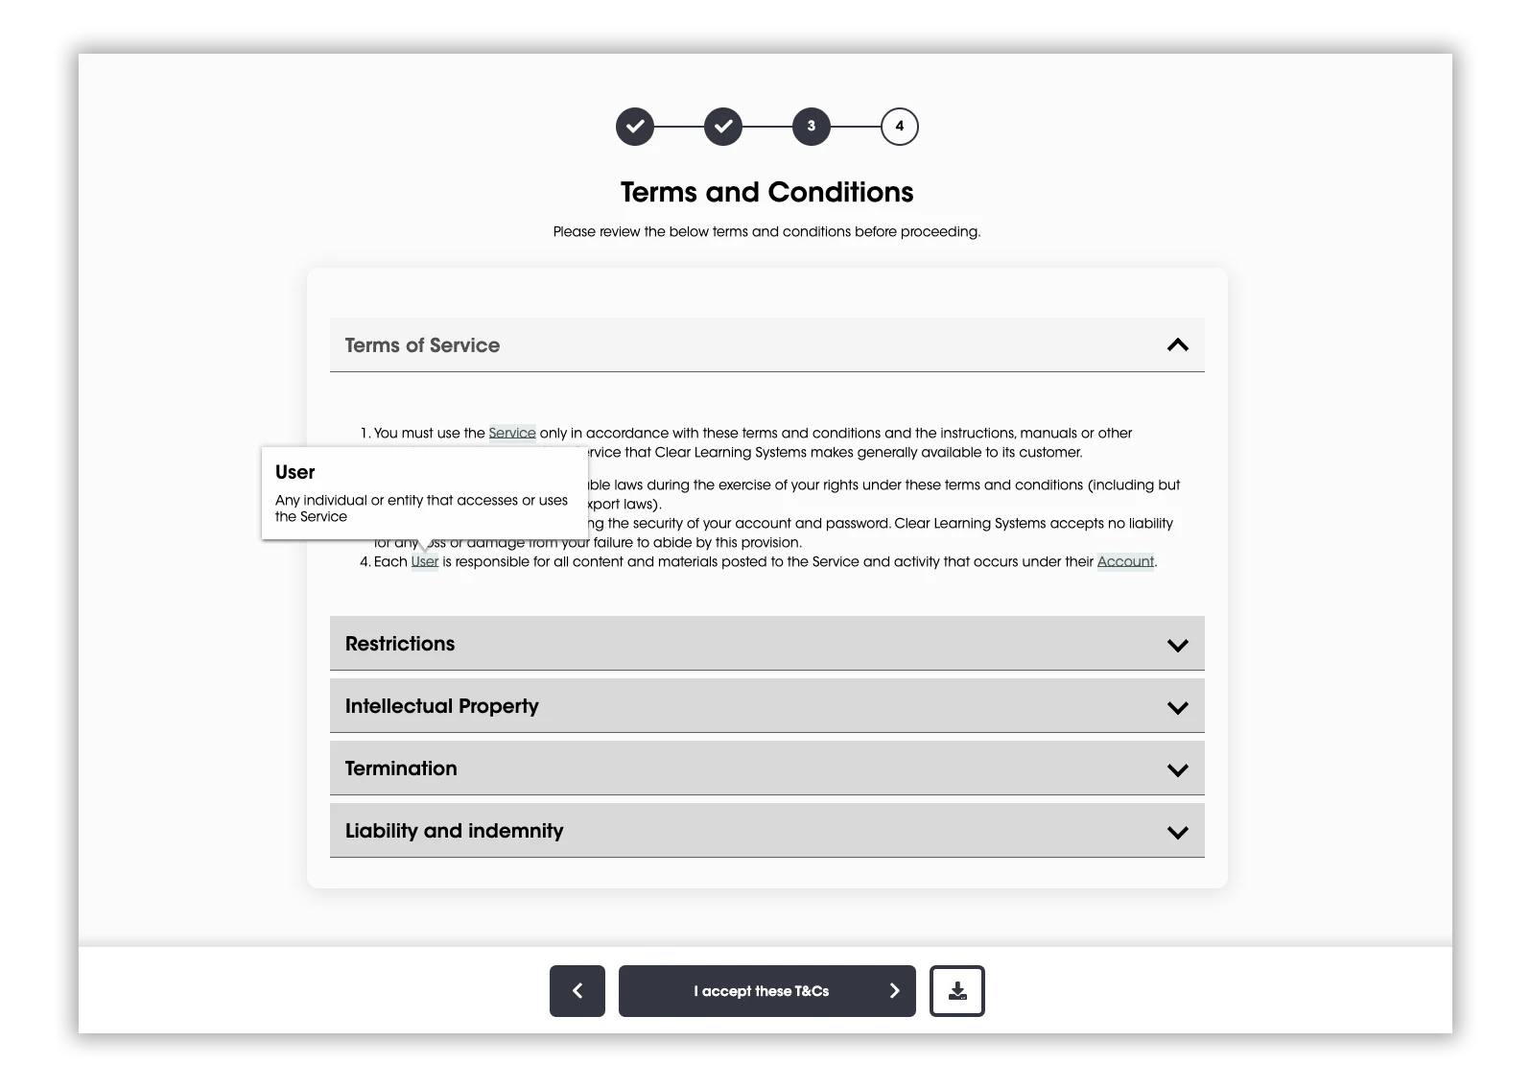
Task: Expand the Intellectual Property chevron
Action: [1177, 707]
